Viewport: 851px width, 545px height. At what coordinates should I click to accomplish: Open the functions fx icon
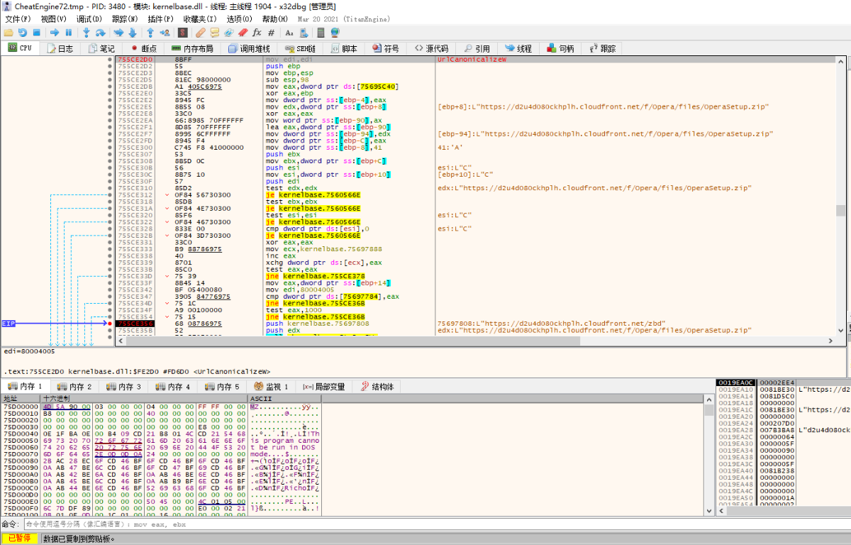[x=257, y=33]
